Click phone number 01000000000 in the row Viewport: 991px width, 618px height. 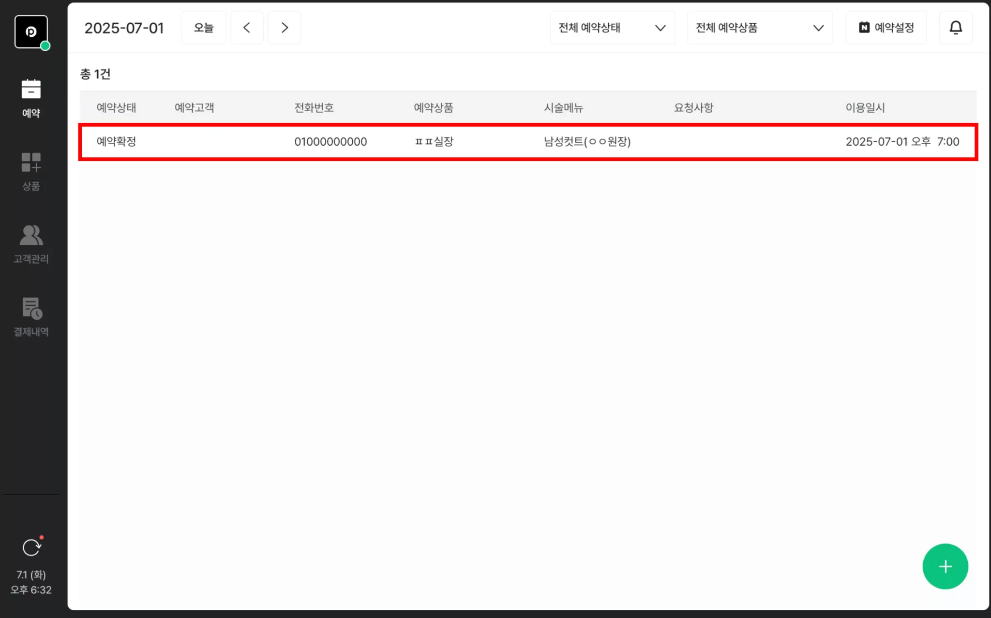pyautogui.click(x=330, y=142)
